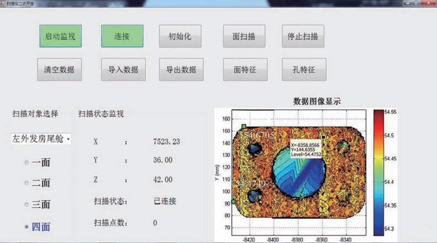Click the 初始化 button
437x243 pixels.
[x=180, y=36]
